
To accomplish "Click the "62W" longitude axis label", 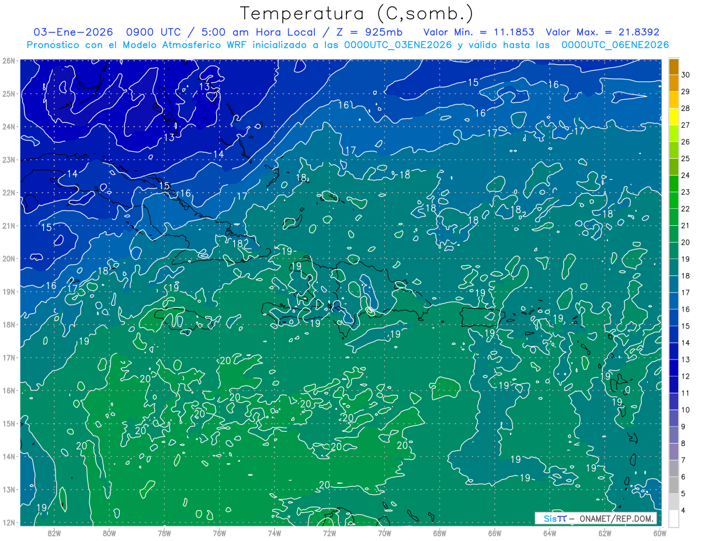I will click(605, 533).
